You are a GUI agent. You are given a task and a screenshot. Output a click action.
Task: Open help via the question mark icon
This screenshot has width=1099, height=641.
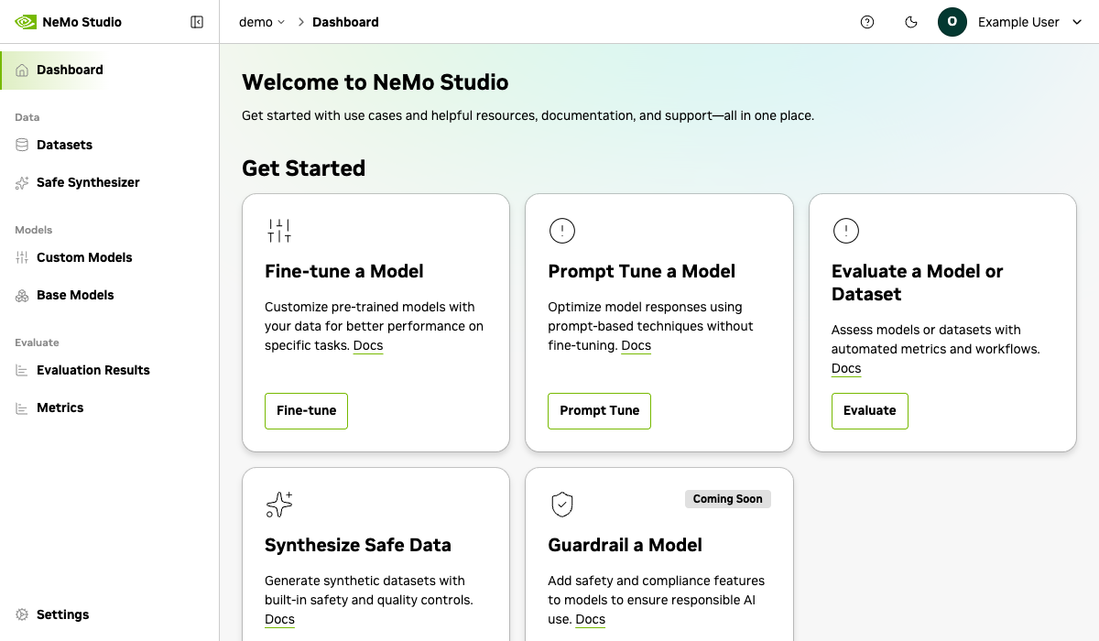(867, 22)
